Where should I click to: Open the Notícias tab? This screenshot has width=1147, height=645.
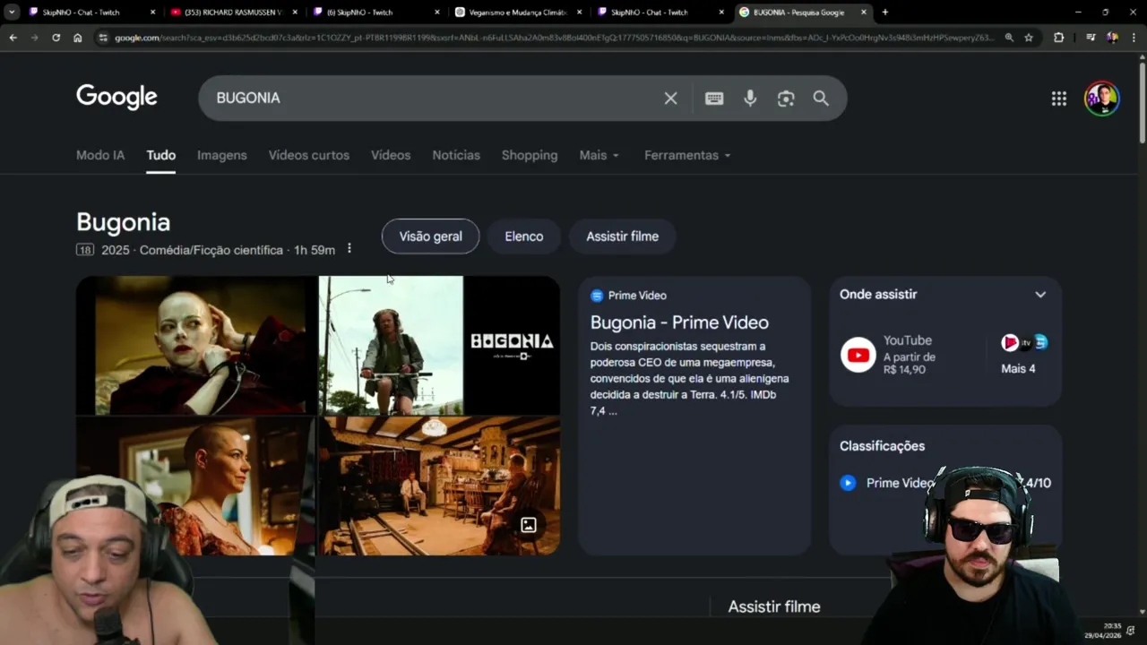click(x=456, y=155)
